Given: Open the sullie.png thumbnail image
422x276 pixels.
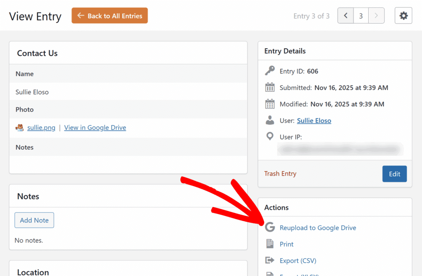Looking at the screenshot, I should click(19, 128).
